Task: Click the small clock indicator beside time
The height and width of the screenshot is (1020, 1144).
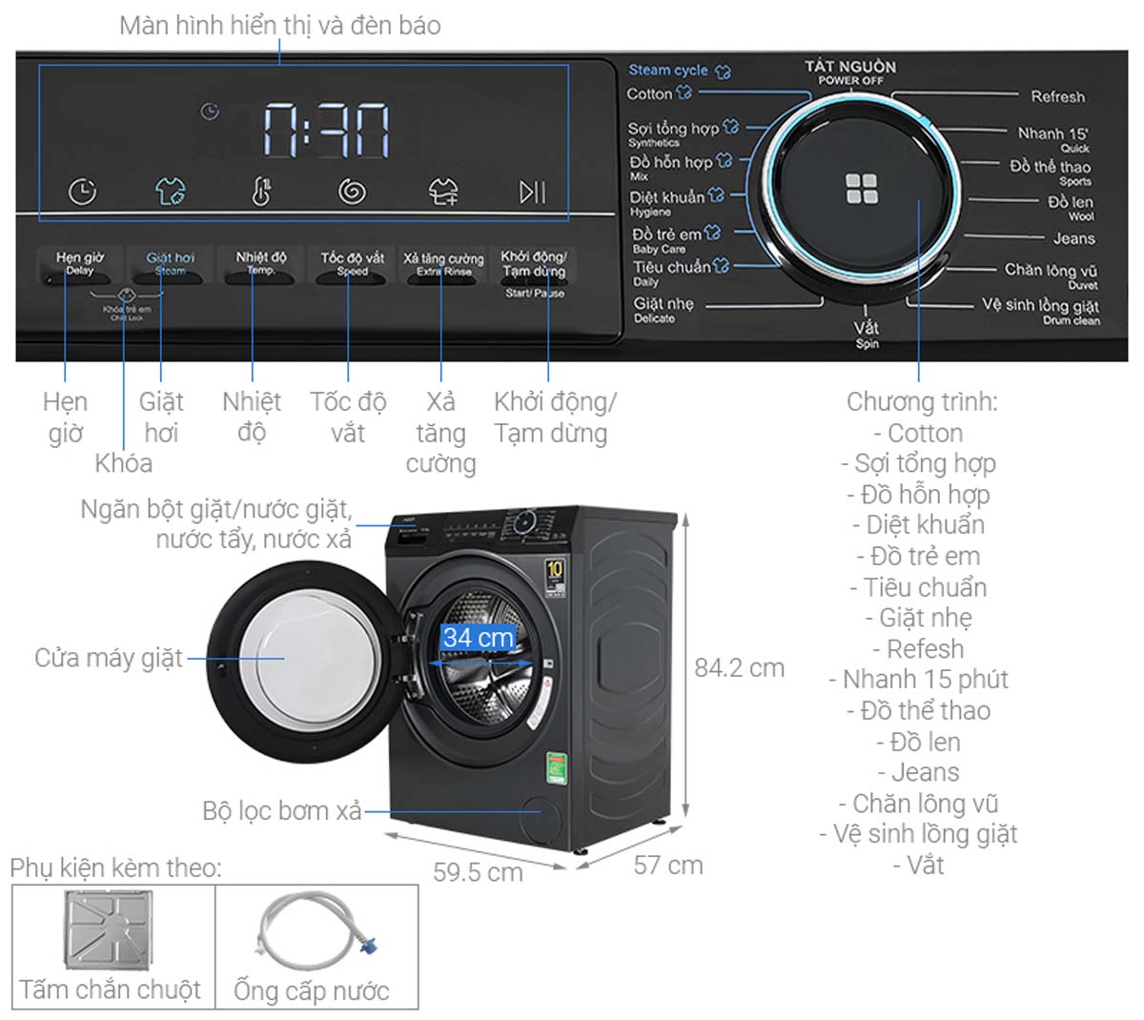Action: [x=210, y=112]
